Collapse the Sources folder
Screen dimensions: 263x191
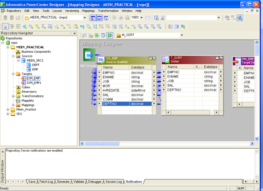13,56
